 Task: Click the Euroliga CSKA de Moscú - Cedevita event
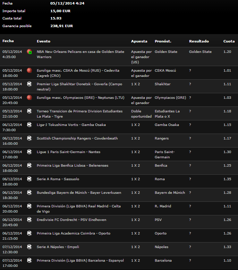pyautogui.click(x=78, y=73)
